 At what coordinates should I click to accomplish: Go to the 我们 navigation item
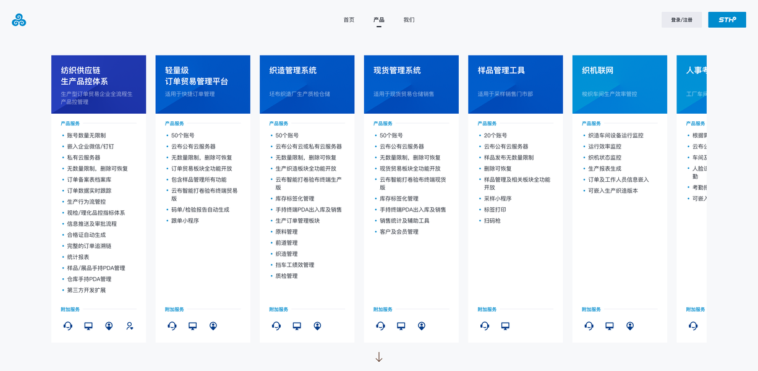[x=409, y=20]
